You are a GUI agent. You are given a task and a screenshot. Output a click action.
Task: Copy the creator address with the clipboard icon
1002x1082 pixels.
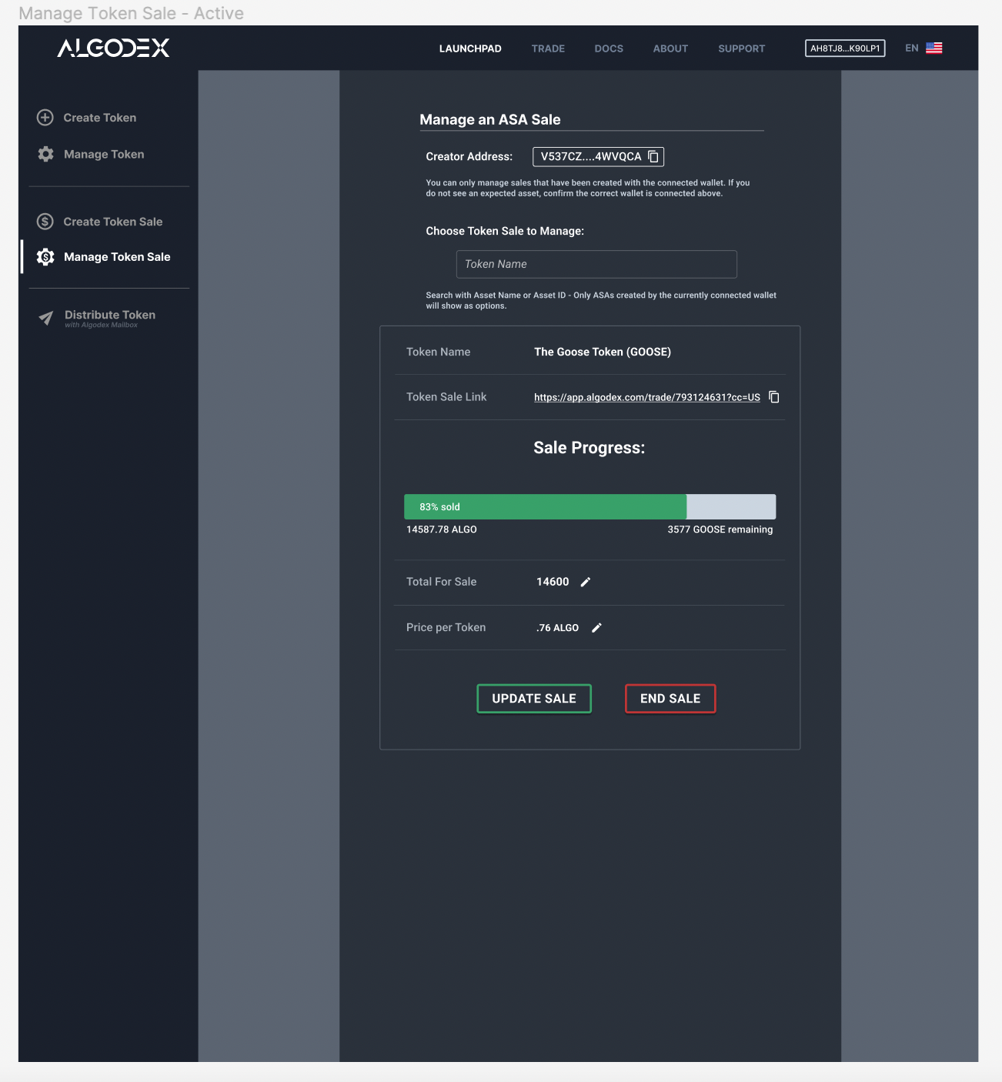(x=653, y=156)
